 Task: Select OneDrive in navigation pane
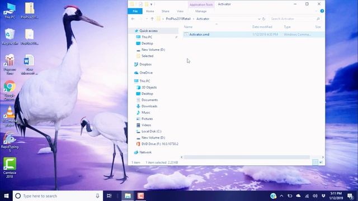coord(146,73)
